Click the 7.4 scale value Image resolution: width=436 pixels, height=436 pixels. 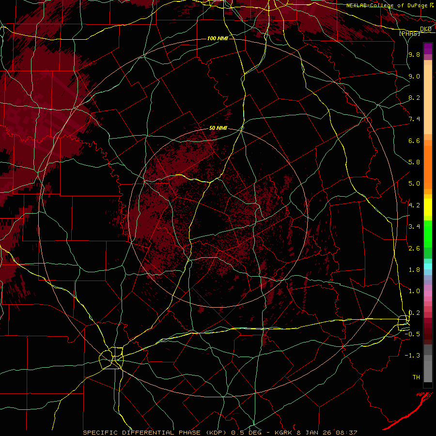click(414, 119)
